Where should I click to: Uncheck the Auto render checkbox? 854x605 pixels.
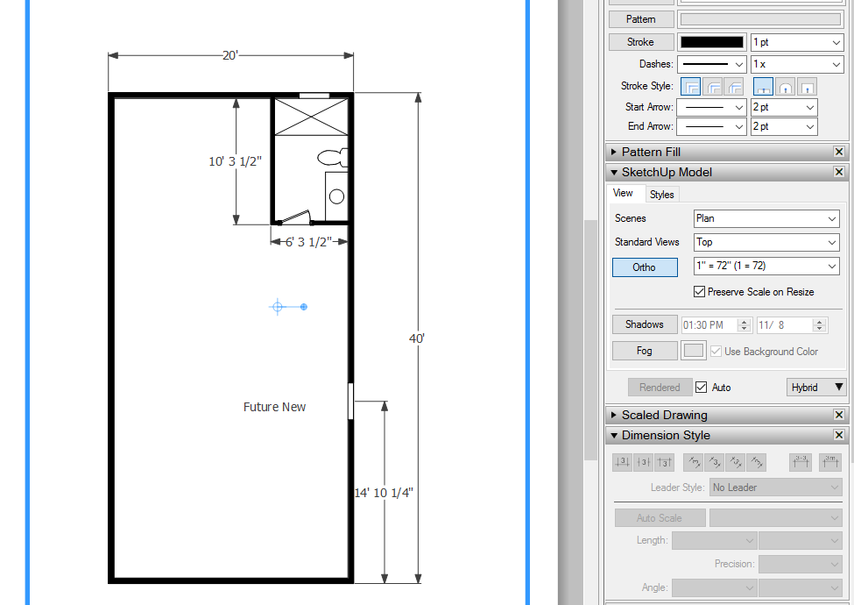[x=701, y=387]
